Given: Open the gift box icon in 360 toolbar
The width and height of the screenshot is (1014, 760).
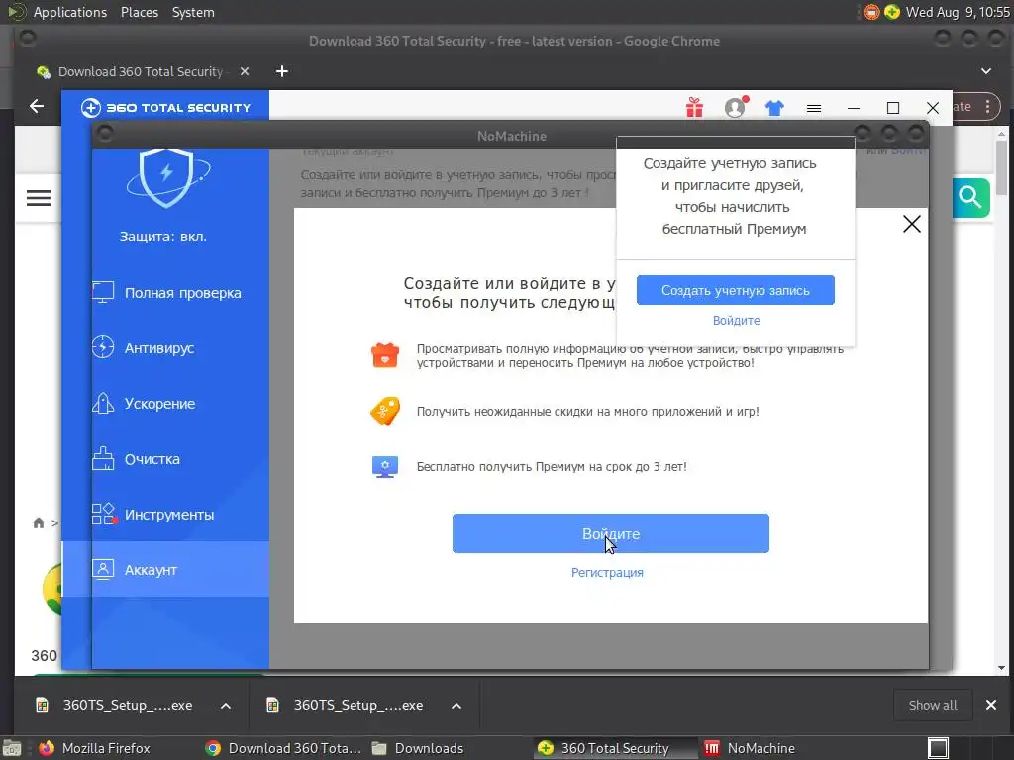Looking at the screenshot, I should click(x=694, y=107).
